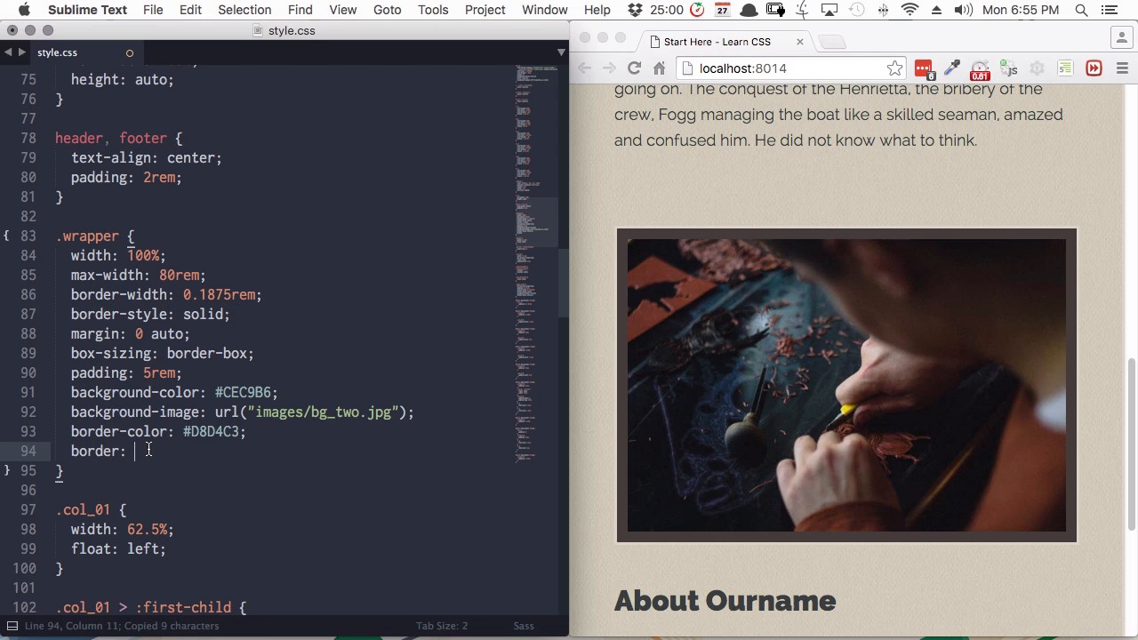The width and height of the screenshot is (1138, 640).
Task: Toggle the Wi-Fi menu bar icon
Action: click(910, 10)
